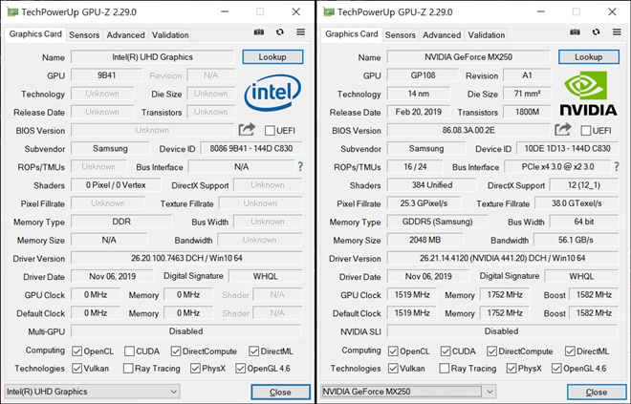This screenshot has width=631, height=404.
Task: Open hamburger menu in Intel GPU-Z window
Action: (x=300, y=32)
